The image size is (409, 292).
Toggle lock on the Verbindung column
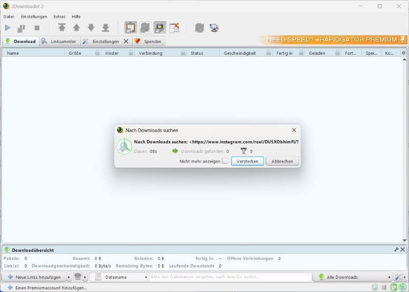click(x=183, y=53)
